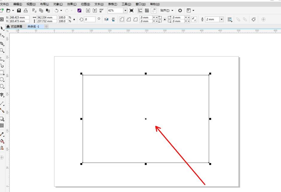Open the outline width .2 mm dropdown
The height and width of the screenshot is (192, 281).
pyautogui.click(x=222, y=19)
